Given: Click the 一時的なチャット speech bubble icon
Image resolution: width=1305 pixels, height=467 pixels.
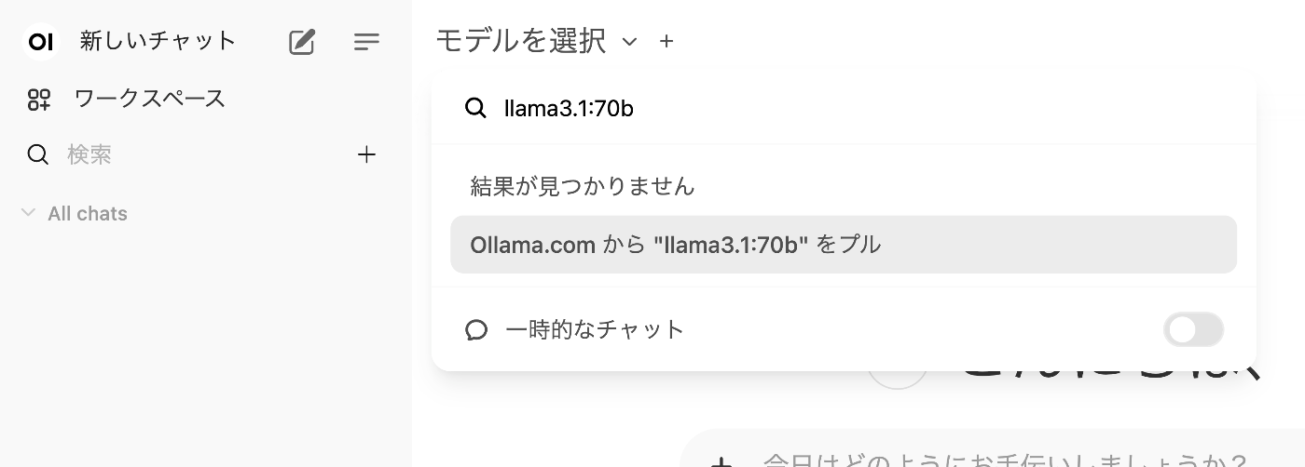Looking at the screenshot, I should pyautogui.click(x=476, y=330).
